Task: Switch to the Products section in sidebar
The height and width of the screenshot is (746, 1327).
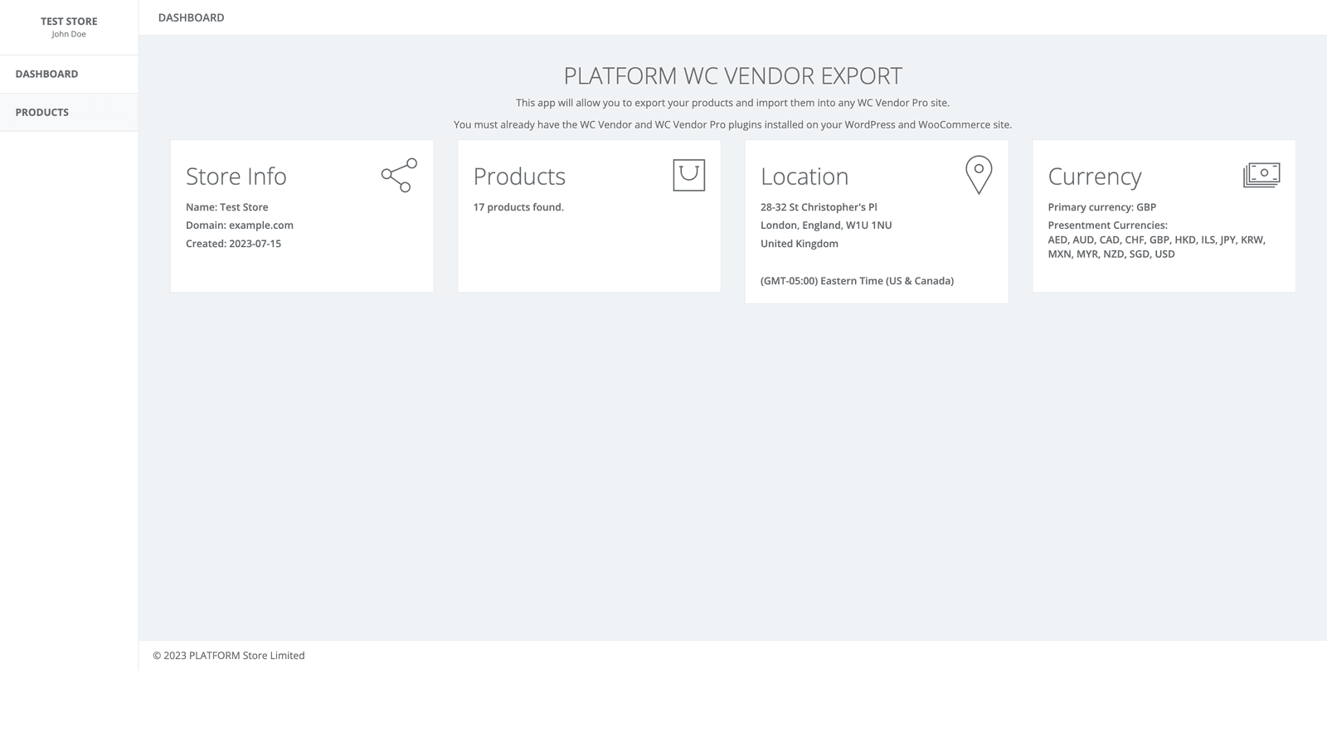Action: [x=42, y=112]
